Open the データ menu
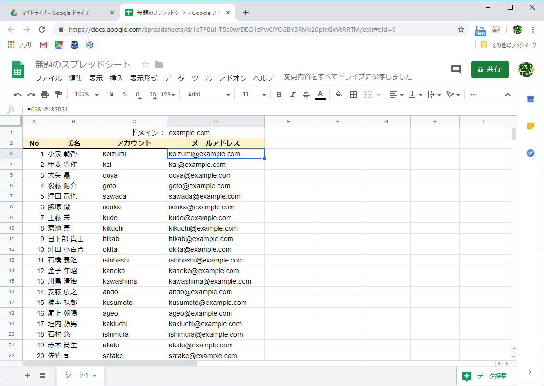Screen dimensions: 544x386 click(174, 78)
